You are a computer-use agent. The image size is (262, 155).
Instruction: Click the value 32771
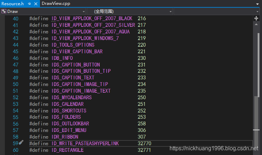click(x=144, y=150)
